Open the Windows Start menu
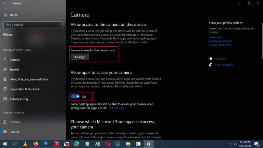263x148 pixels. pos(5,144)
